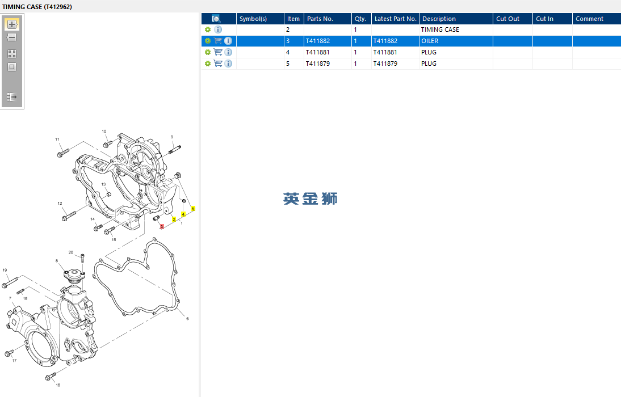Sort by the Qty. column header
Image resolution: width=621 pixels, height=397 pixels.
[x=362, y=19]
